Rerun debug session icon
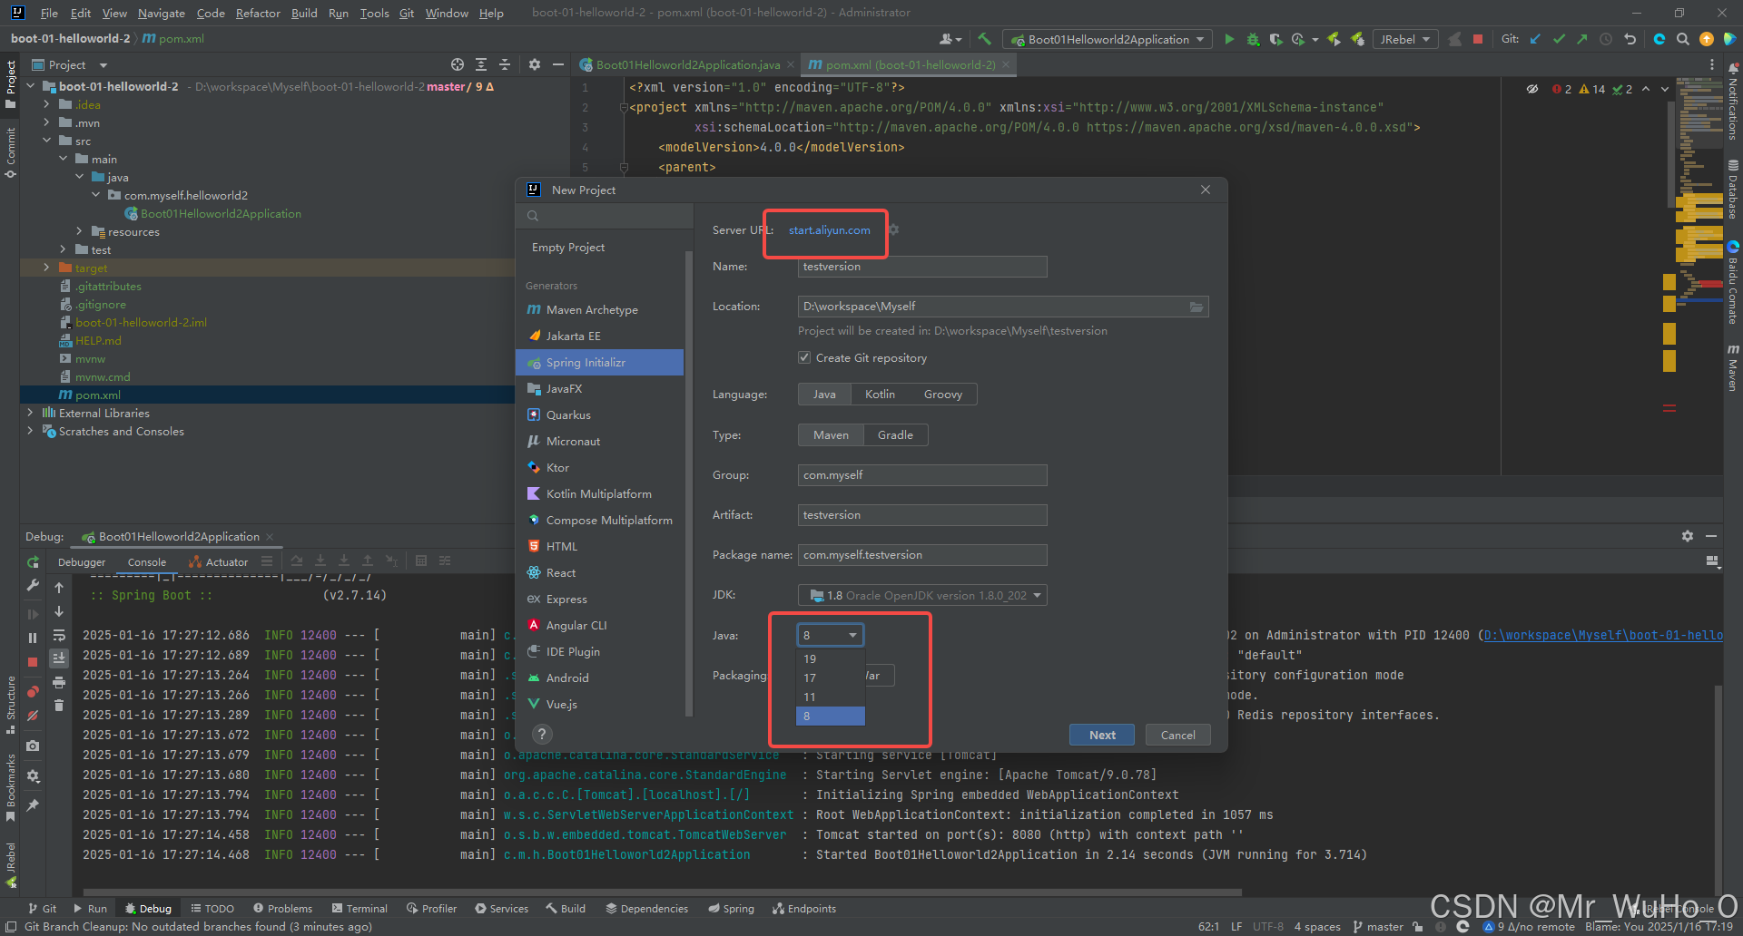This screenshot has height=936, width=1743. 33,562
